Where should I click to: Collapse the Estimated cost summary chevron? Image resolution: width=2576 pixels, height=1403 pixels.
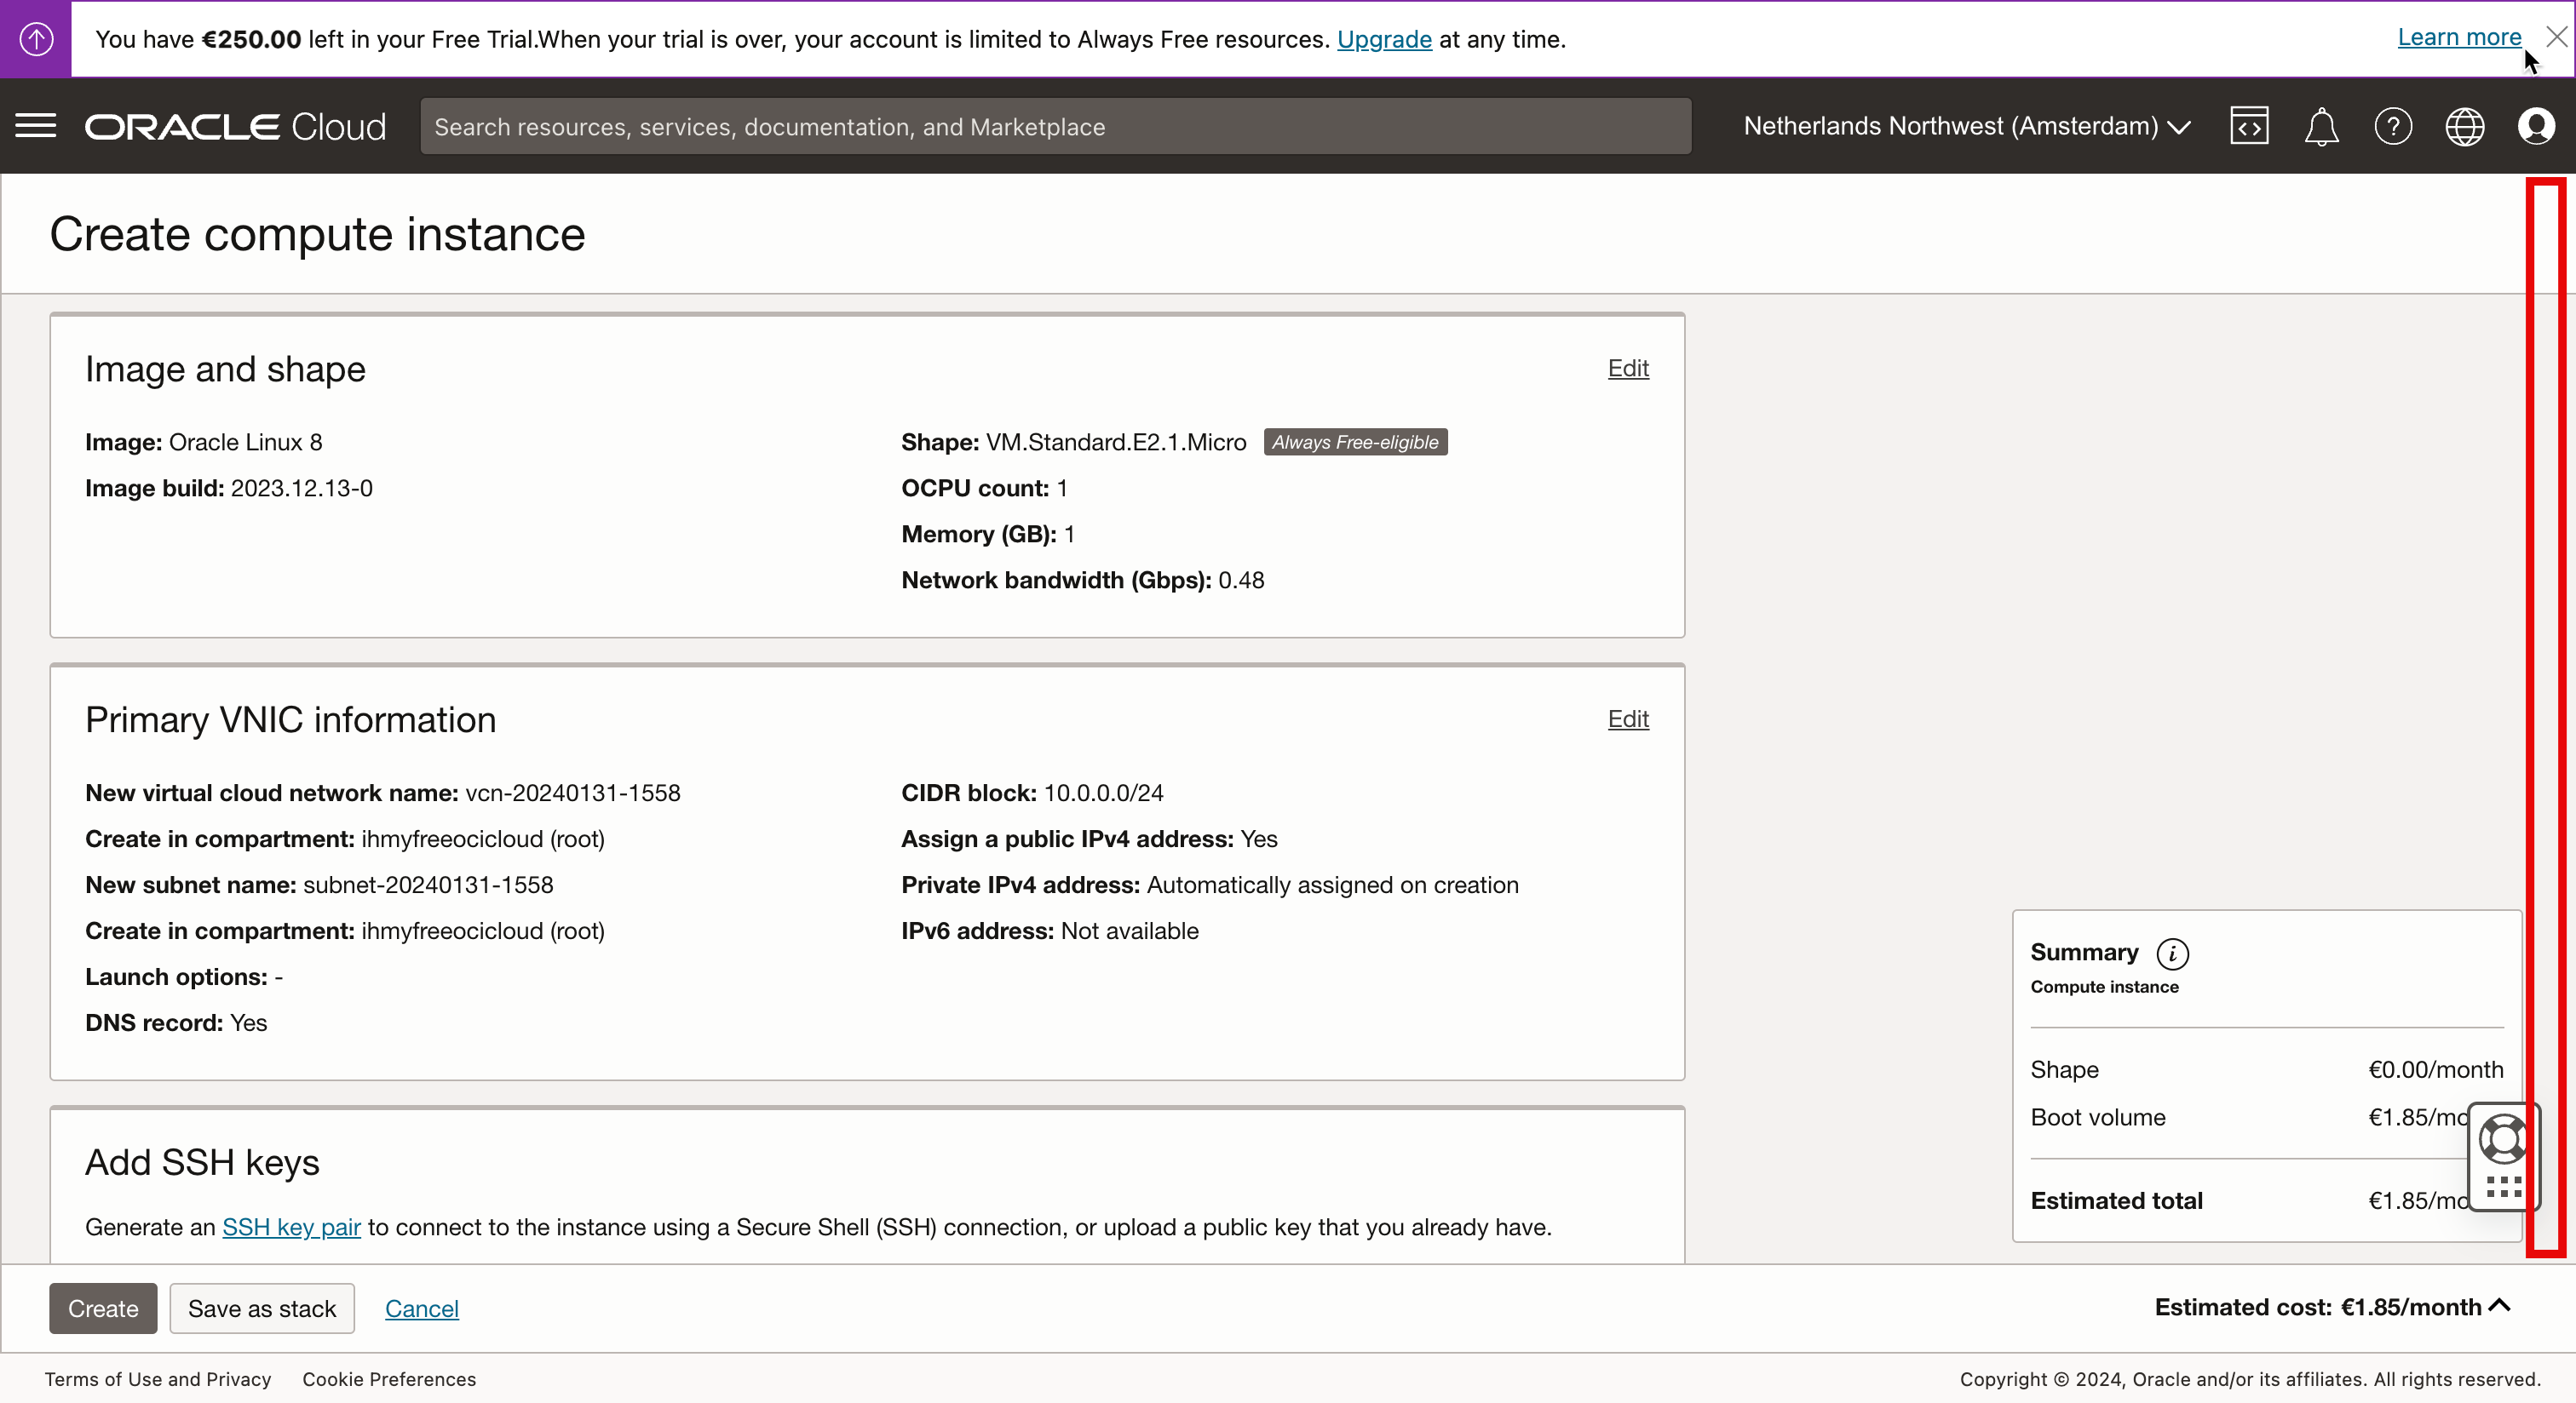tap(2500, 1305)
